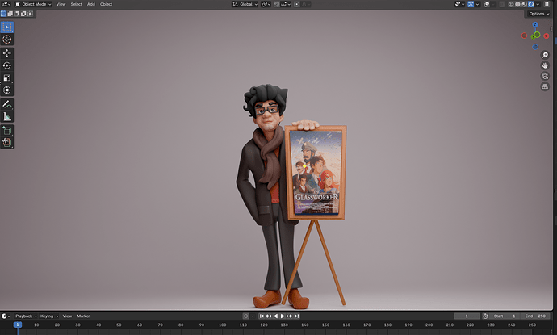The width and height of the screenshot is (557, 335).
Task: Toggle viewport overlays visibility
Action: tap(487, 4)
